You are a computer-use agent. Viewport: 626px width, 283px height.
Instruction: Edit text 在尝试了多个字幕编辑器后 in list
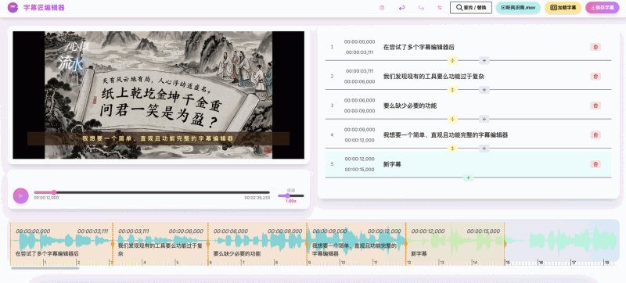[x=419, y=47]
